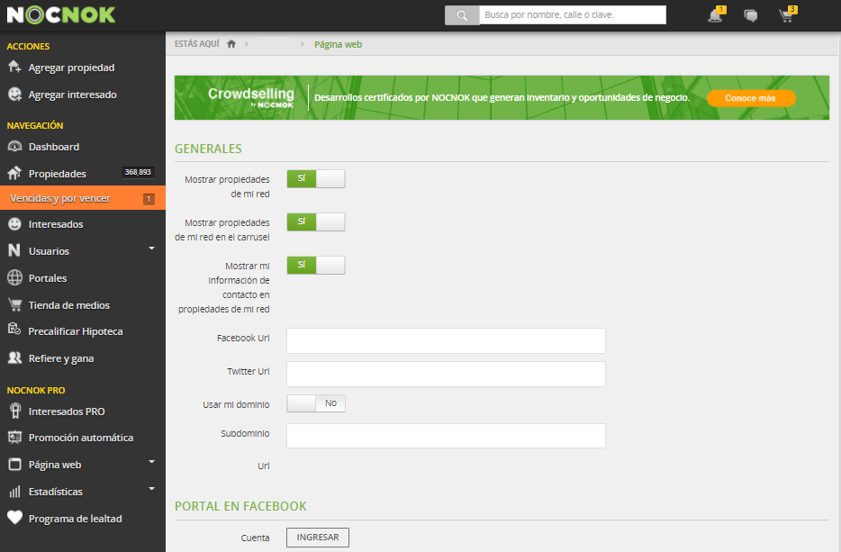This screenshot has width=841, height=552.
Task: Select Vencidas y por vencer
Action: pos(83,198)
